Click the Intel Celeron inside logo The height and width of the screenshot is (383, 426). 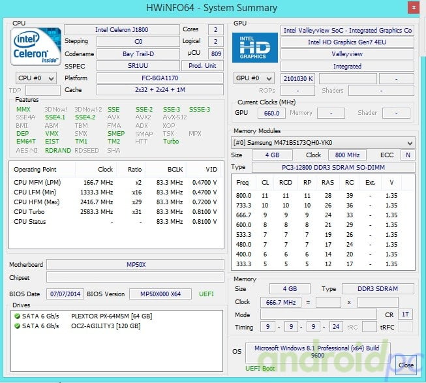[x=36, y=46]
